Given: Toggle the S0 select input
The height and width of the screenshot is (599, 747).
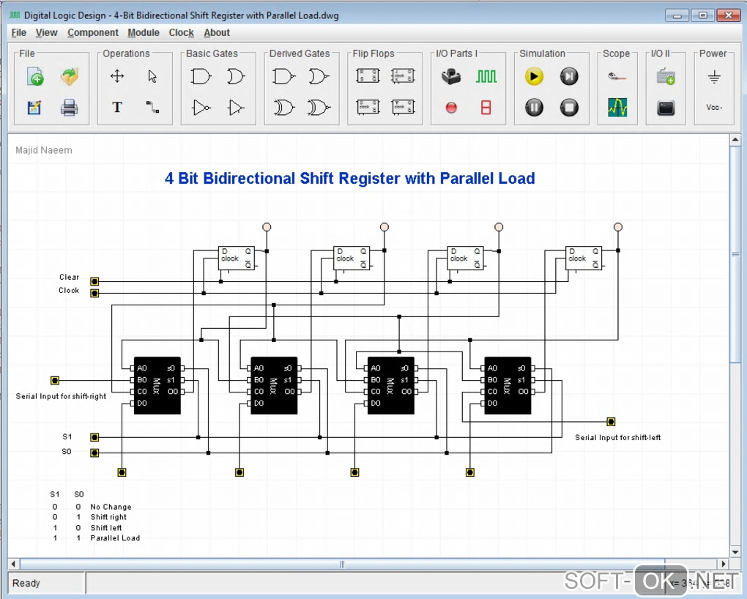Looking at the screenshot, I should tap(94, 453).
